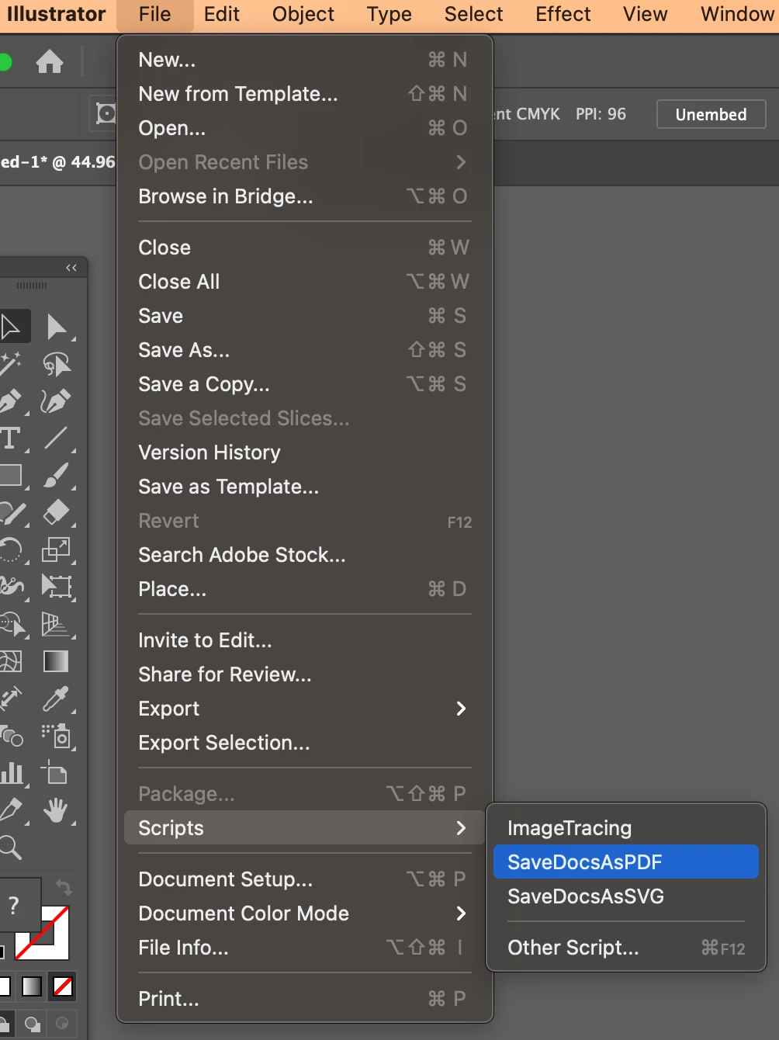The image size is (779, 1040).
Task: Run the SaveDocsAsSVG script
Action: (626, 896)
